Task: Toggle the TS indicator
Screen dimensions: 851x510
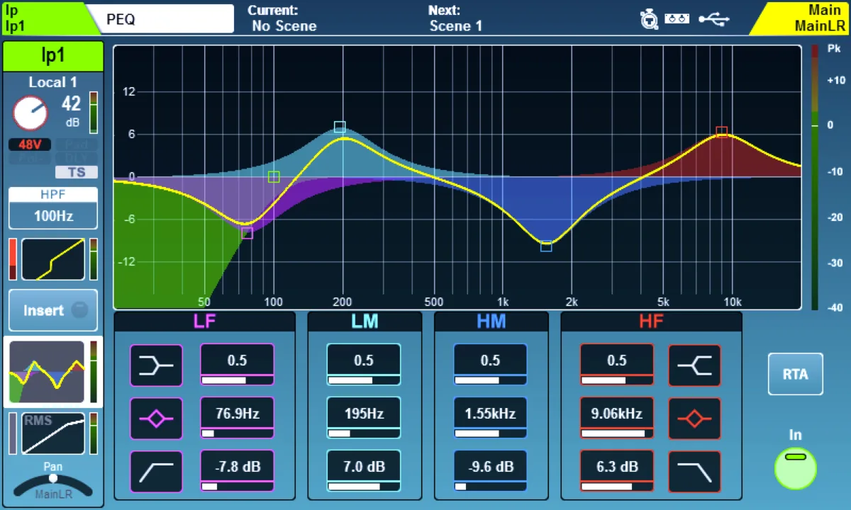Action: [x=77, y=172]
